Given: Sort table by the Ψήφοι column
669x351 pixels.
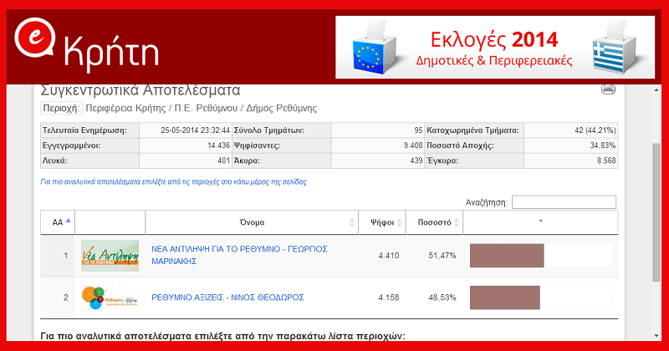Looking at the screenshot, I should coord(381,222).
